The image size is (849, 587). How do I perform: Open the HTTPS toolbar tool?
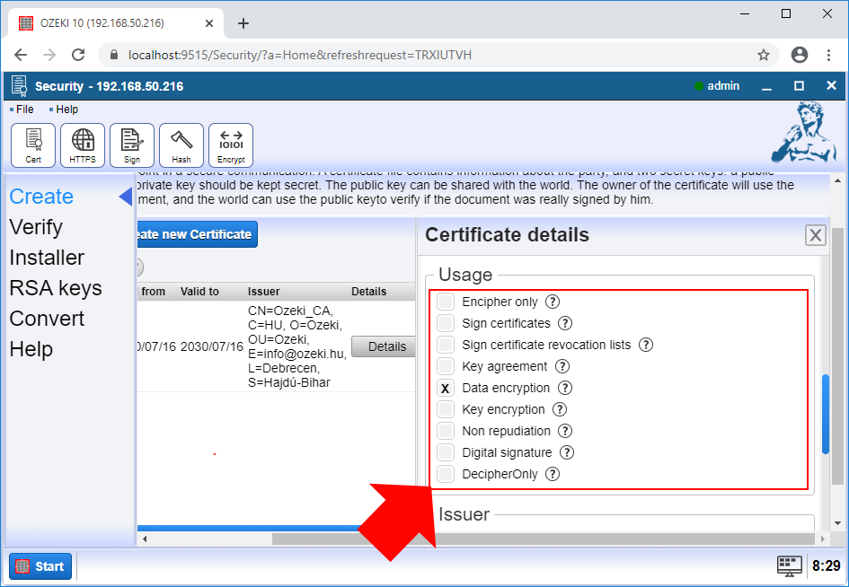[x=83, y=145]
